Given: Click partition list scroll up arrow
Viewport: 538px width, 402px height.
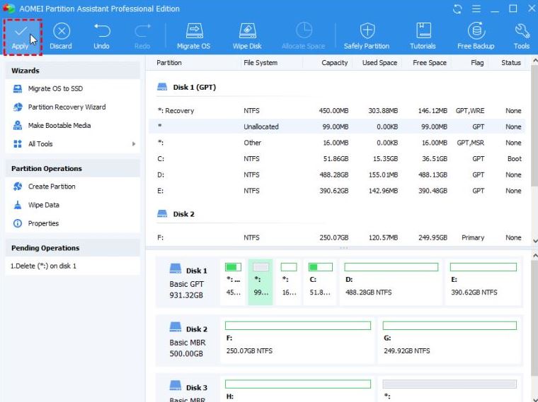Looking at the screenshot, I should point(535,61).
